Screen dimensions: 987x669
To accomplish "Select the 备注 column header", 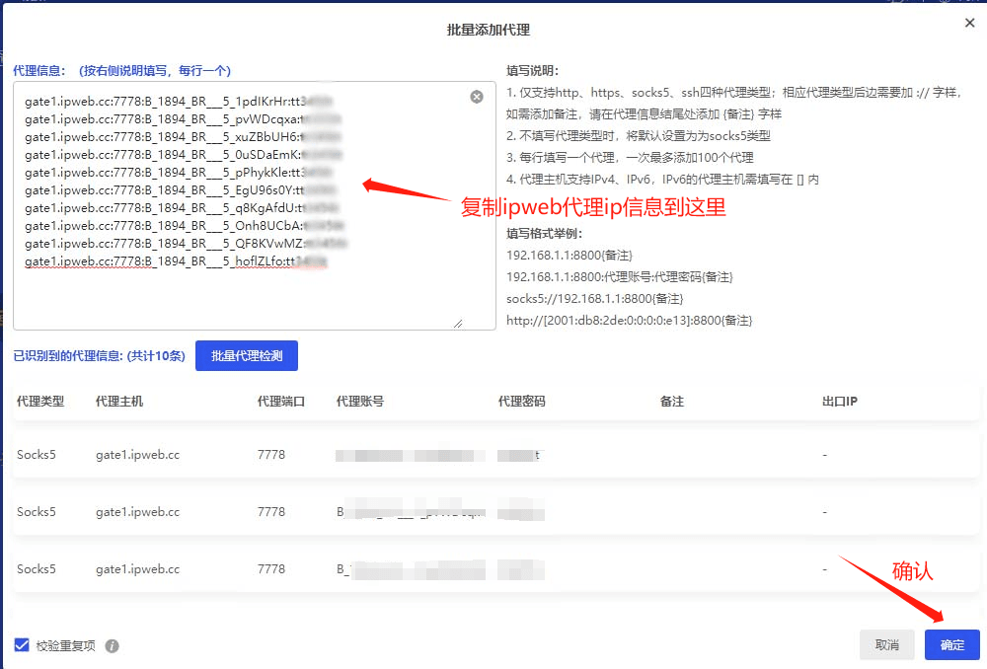I will click(x=672, y=402).
